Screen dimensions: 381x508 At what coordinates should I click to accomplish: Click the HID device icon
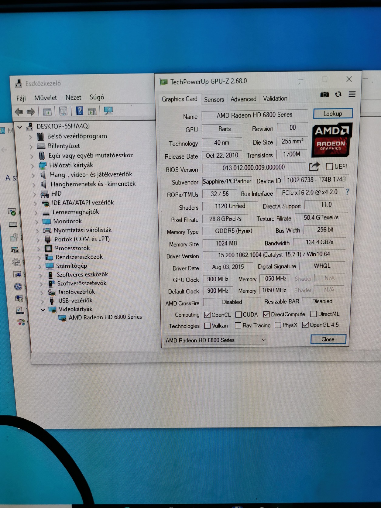(45, 194)
